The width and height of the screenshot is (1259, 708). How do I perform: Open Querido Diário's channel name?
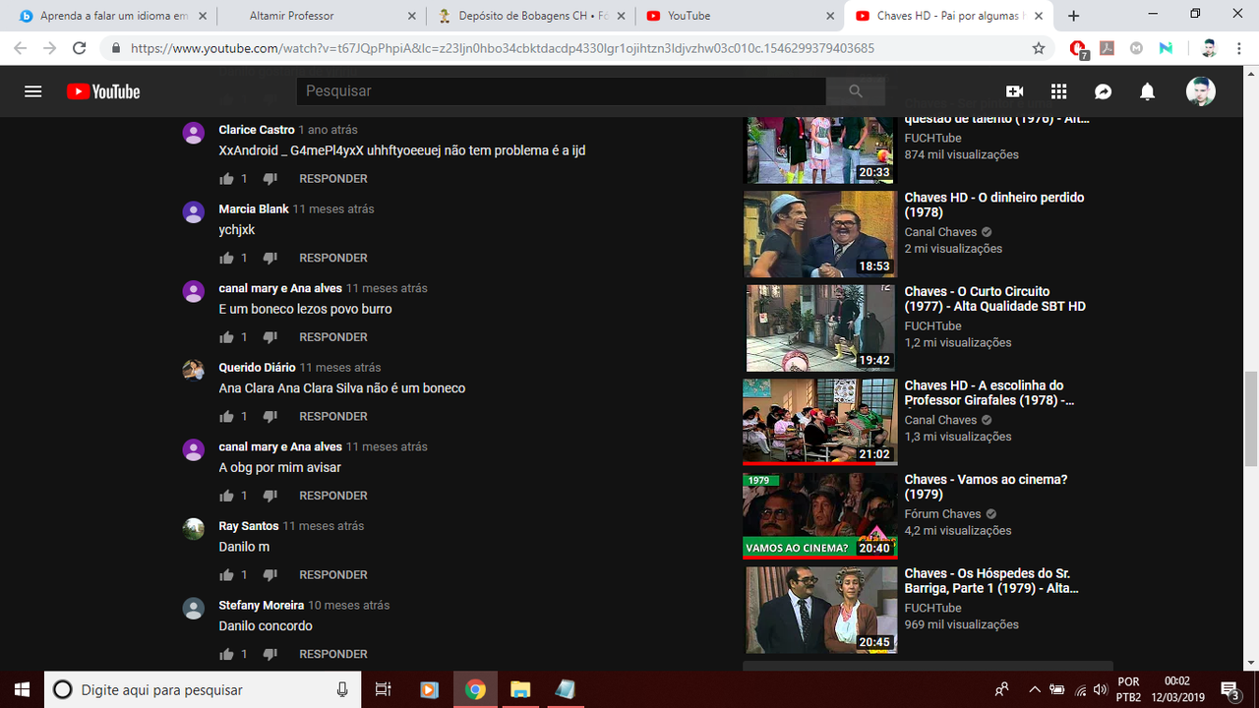(x=257, y=368)
